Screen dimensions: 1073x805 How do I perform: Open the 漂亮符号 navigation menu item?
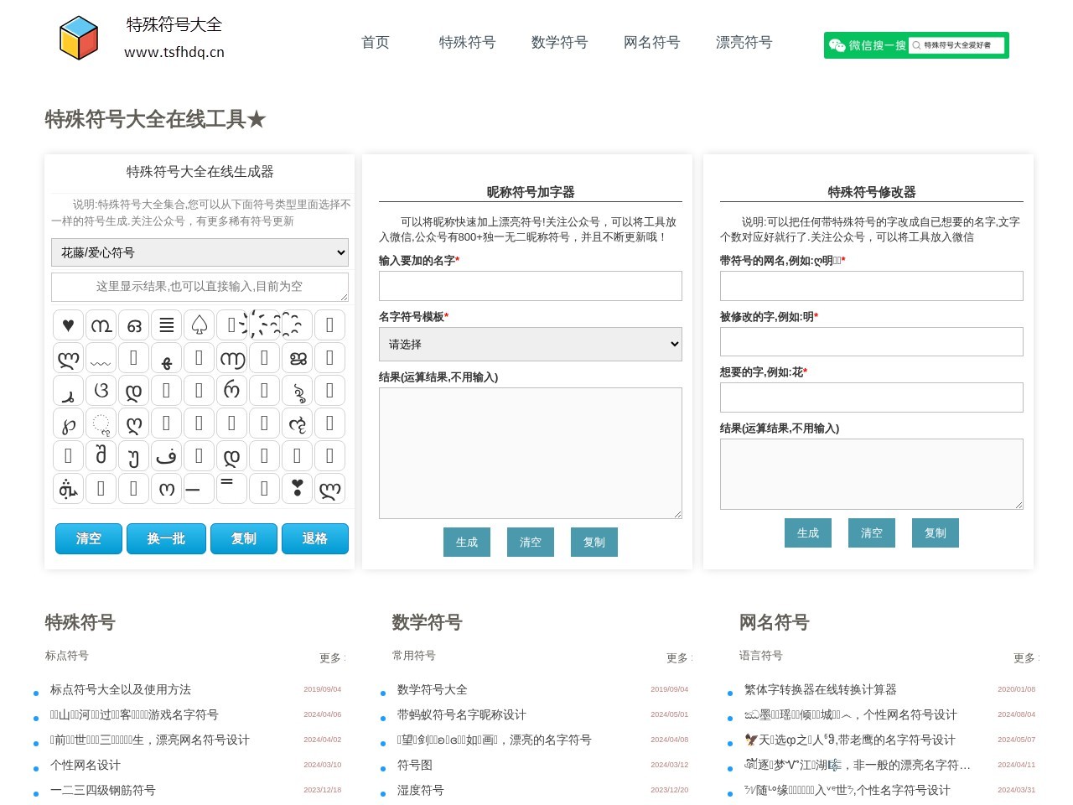point(743,43)
